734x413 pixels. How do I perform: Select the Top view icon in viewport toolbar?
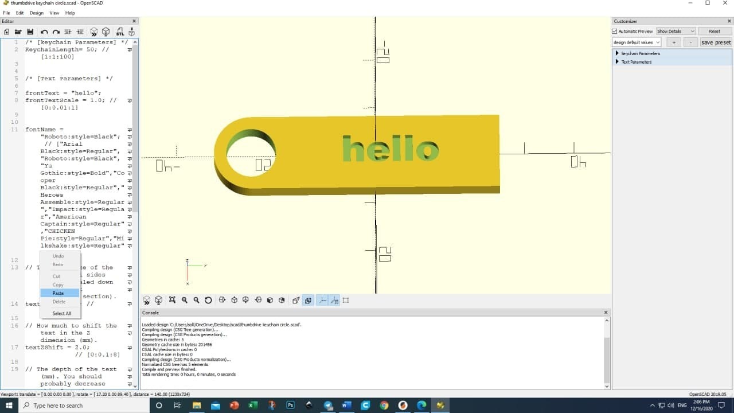233,300
